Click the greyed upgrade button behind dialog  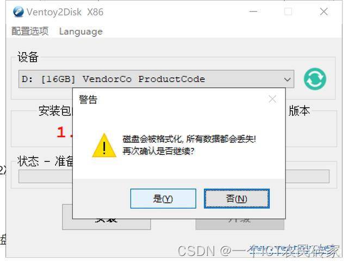click(x=240, y=224)
